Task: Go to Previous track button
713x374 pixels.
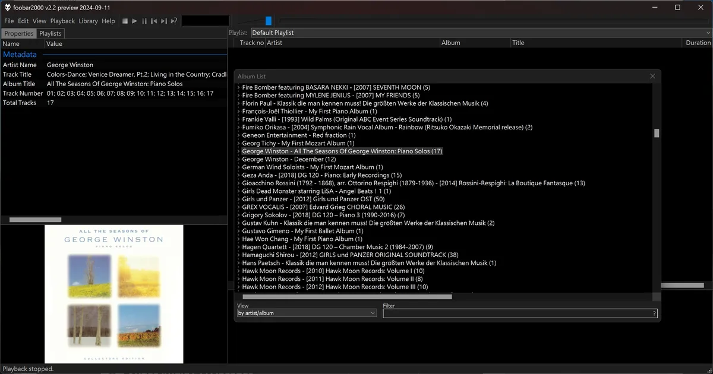Action: click(x=154, y=21)
